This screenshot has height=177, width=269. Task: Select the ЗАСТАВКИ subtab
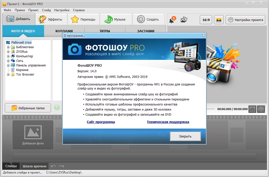(146, 31)
